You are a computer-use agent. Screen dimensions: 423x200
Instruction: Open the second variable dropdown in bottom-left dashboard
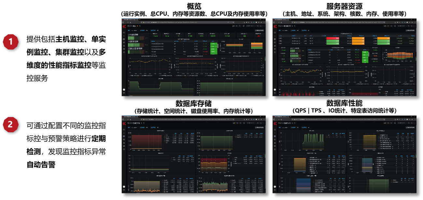pyautogui.click(x=147, y=128)
